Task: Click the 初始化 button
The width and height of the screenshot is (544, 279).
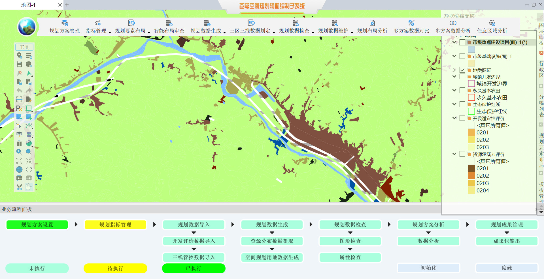Action: [428, 268]
